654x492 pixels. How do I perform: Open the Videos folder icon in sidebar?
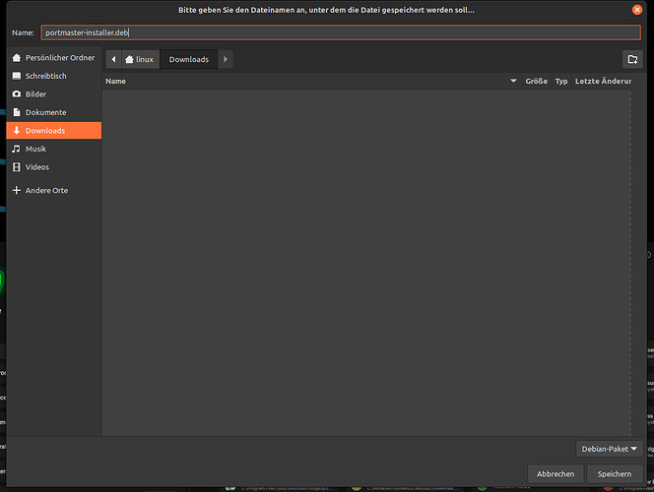click(16, 167)
